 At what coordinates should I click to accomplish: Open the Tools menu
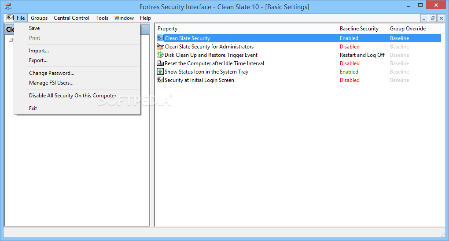point(102,18)
